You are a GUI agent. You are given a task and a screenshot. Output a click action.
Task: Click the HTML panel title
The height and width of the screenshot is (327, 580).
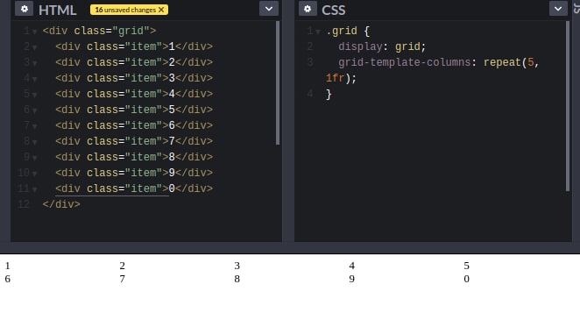(57, 10)
